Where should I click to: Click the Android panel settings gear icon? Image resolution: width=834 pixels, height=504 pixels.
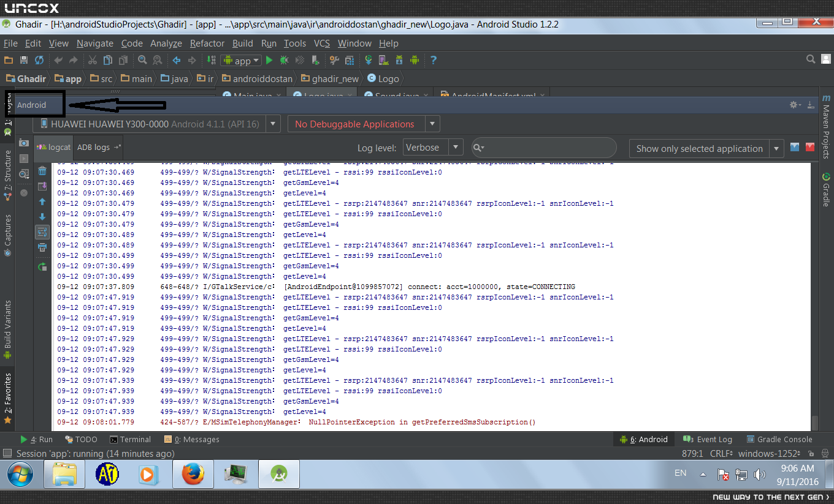795,105
